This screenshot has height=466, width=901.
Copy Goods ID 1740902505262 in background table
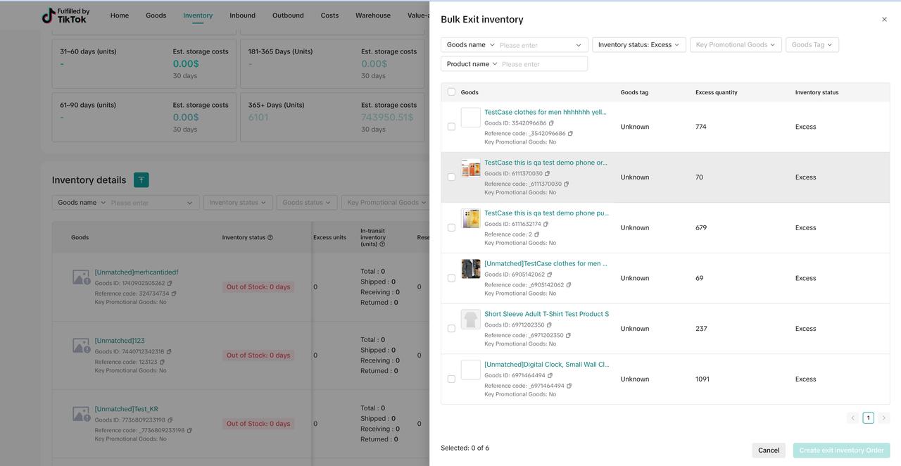[170, 284]
